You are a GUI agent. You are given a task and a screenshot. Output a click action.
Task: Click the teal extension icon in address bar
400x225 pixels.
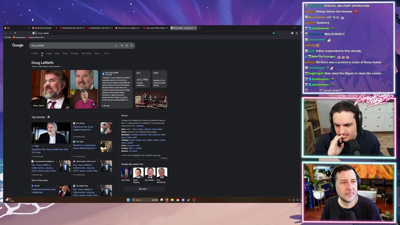274,33
